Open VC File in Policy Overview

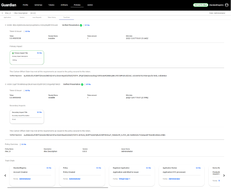point(24,144)
